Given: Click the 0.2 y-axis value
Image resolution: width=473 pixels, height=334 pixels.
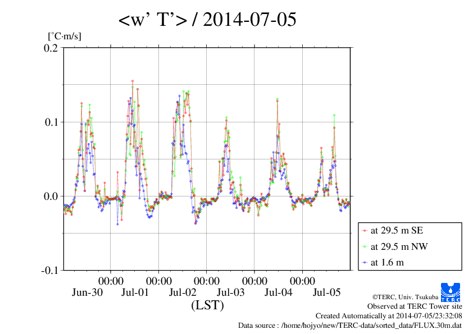Looking at the screenshot, I should click(x=51, y=48).
